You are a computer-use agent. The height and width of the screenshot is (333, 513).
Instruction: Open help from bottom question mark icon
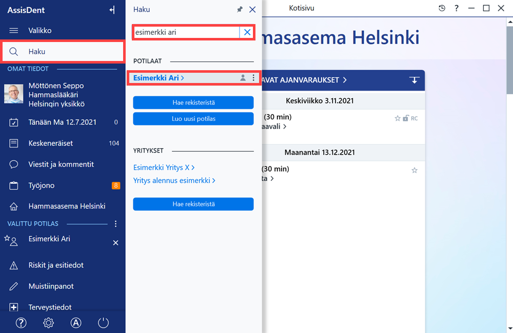point(21,323)
